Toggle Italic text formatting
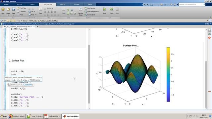The width and height of the screenshot is (212, 119). (48, 12)
